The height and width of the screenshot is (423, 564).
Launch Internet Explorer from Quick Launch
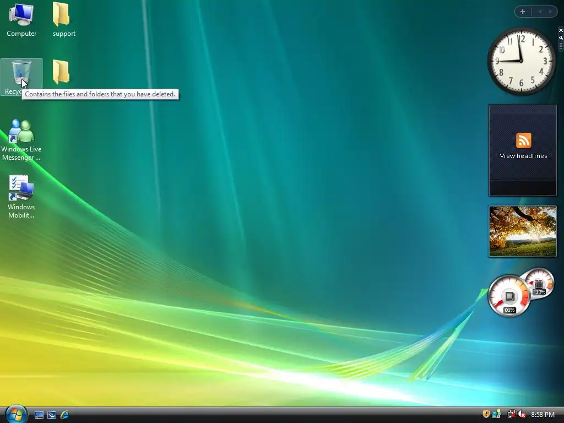coord(65,415)
